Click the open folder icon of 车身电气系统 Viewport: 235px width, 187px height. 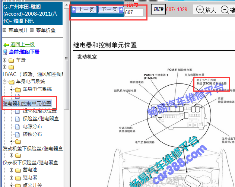(11, 82)
